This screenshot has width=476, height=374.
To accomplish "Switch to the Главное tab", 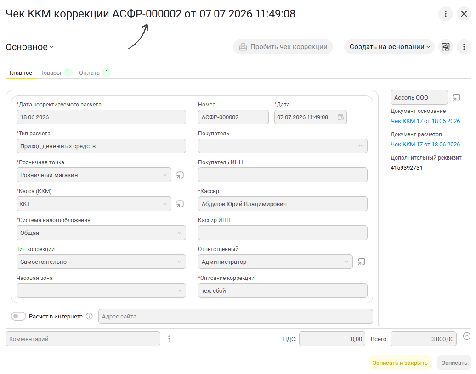I will [x=21, y=73].
